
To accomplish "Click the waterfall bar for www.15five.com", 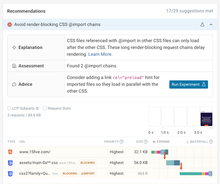I will coord(160,152).
